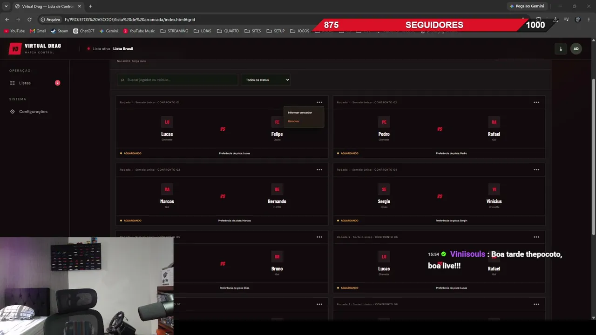596x335 pixels.
Task: Open the ChatGPT bookmark
Action: click(84, 31)
